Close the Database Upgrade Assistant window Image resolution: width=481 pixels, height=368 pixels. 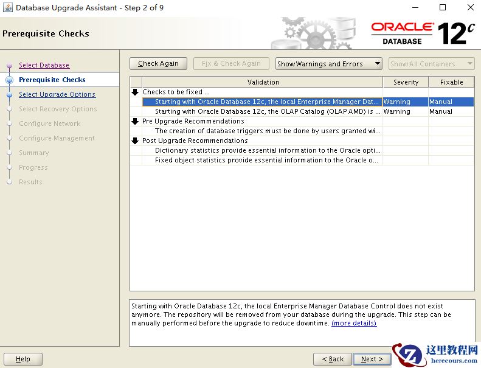(471, 7)
